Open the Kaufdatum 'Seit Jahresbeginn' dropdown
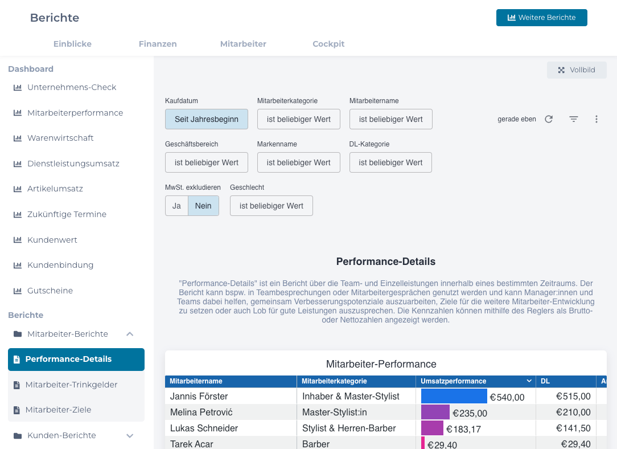The image size is (617, 449). click(206, 119)
